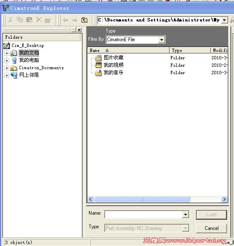The image size is (234, 246).
Task: Click the 我的文档 folder icon in the tree
Action: [14, 53]
